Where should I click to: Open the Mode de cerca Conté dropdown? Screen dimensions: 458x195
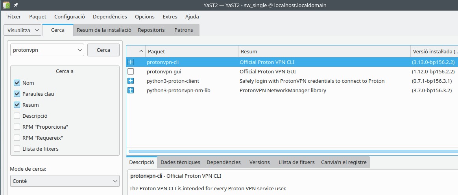tap(65, 181)
